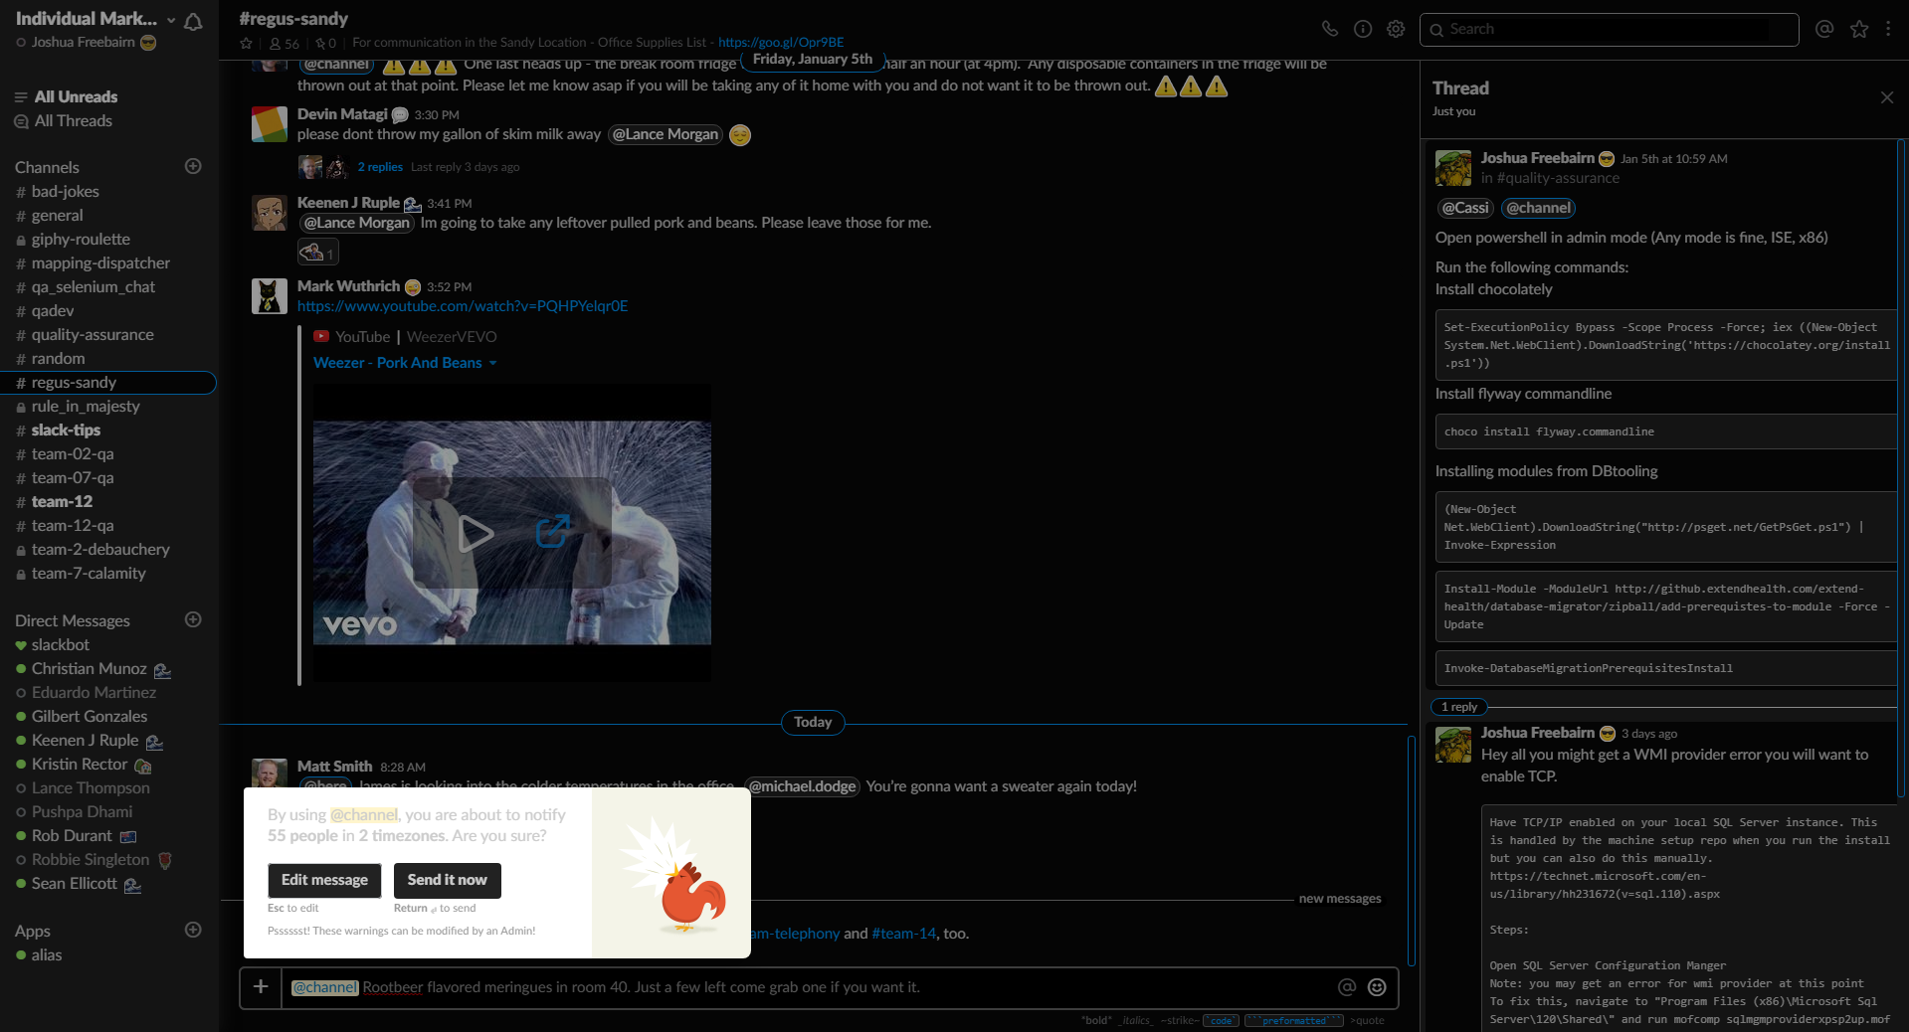Start a call with the phone icon
This screenshot has width=1909, height=1032.
pos(1329,29)
